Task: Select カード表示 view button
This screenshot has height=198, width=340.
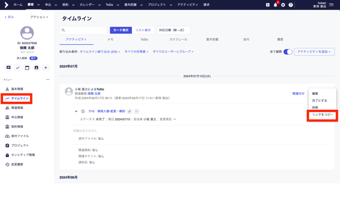Action: (x=121, y=30)
